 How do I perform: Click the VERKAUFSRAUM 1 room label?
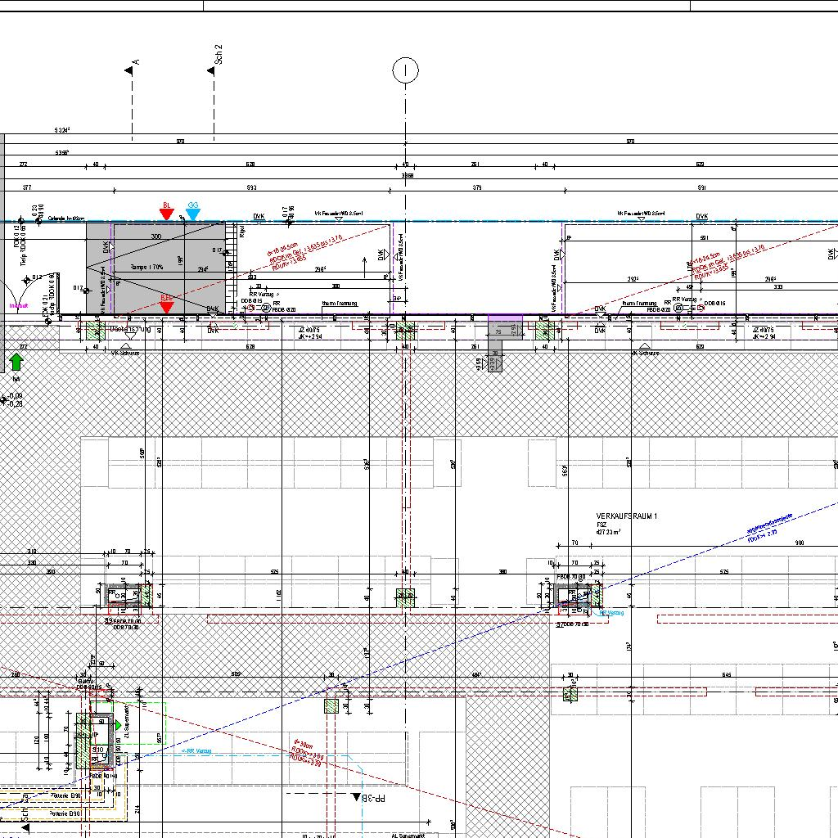626,516
